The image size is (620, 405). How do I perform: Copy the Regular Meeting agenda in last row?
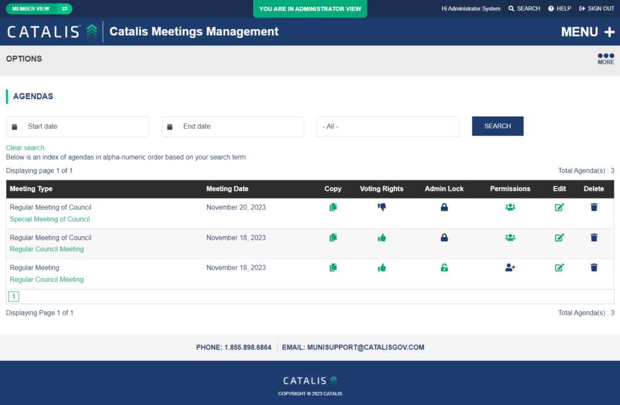(333, 268)
